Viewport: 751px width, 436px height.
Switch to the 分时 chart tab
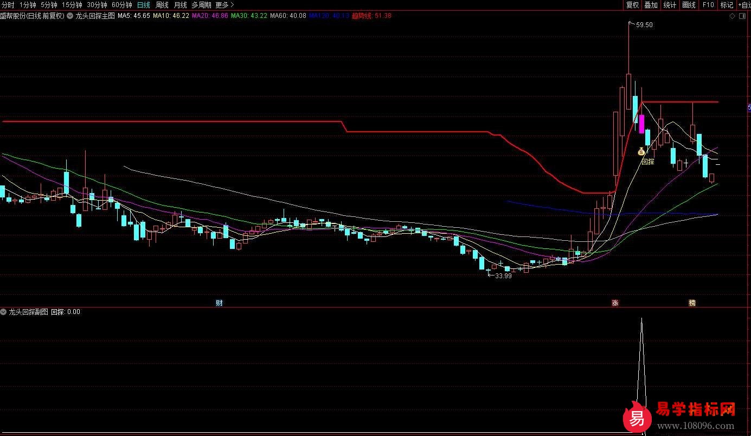[8, 5]
